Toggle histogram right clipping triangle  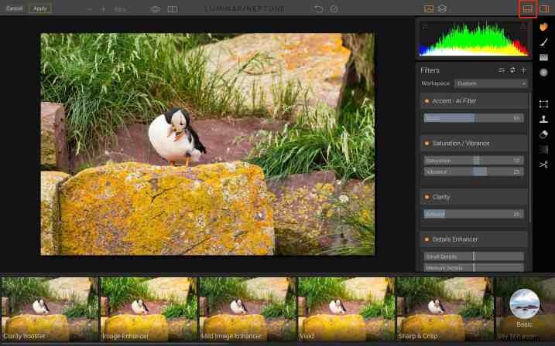tap(523, 26)
